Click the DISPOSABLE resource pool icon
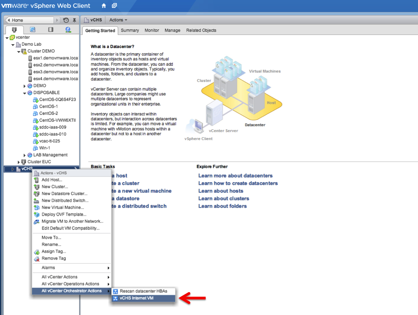Image resolution: width=418 pixels, height=315 pixels. coord(30,93)
